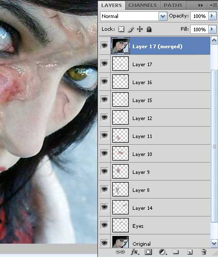
Task: Select the Layer 14 name
Action: coord(142,208)
